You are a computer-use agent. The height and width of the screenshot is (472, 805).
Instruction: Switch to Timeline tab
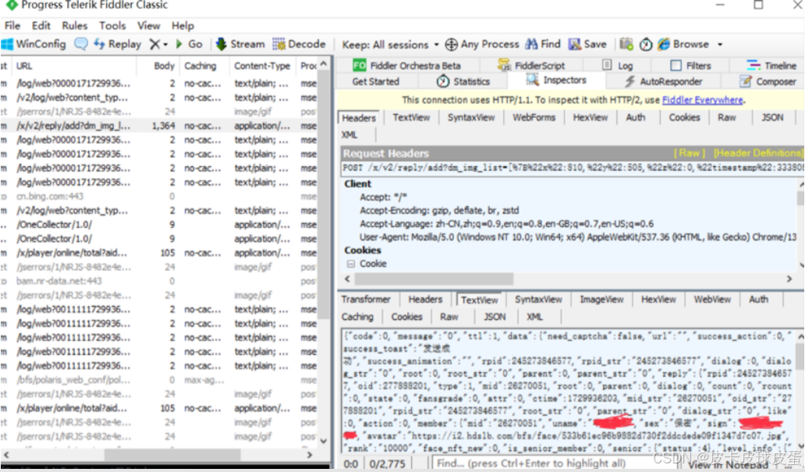click(771, 66)
